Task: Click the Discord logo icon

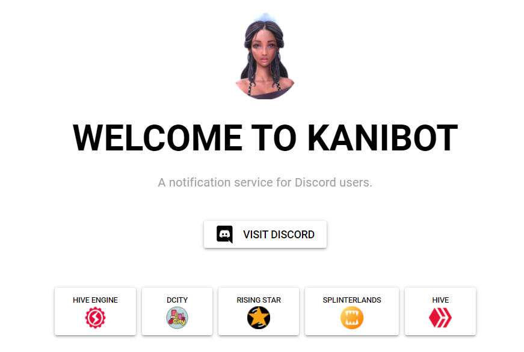Action: pos(224,234)
